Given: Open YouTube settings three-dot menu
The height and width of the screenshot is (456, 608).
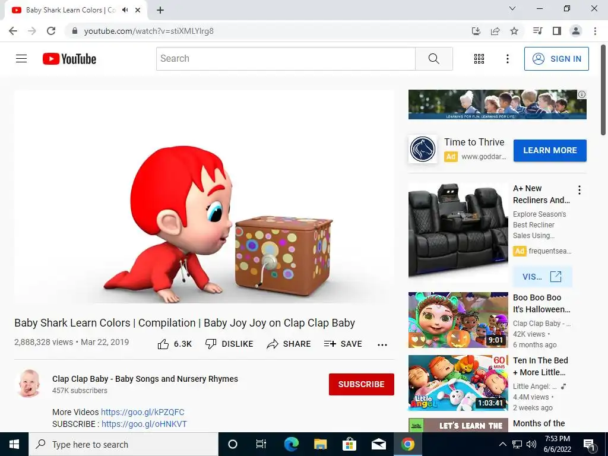Looking at the screenshot, I should coord(508,59).
